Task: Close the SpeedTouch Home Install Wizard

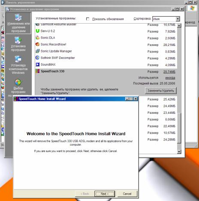Action: click(136, 99)
